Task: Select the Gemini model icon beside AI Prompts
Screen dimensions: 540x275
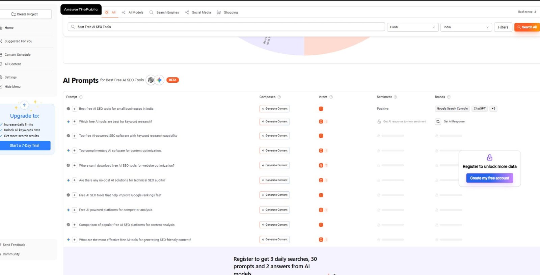Action: click(159, 80)
